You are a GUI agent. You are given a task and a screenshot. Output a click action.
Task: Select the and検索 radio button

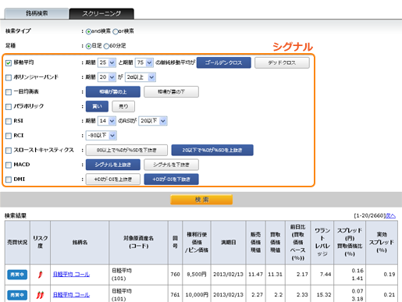coord(88,31)
